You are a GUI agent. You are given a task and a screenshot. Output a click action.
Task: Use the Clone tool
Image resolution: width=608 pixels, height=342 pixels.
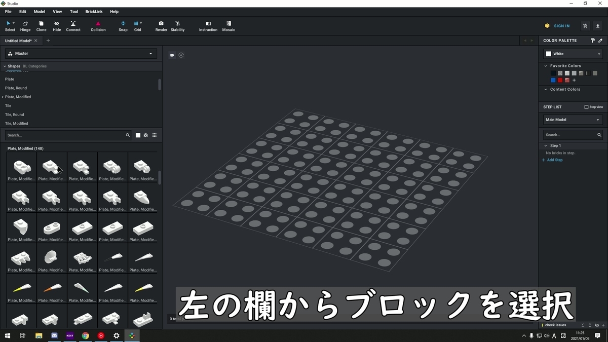41,26
